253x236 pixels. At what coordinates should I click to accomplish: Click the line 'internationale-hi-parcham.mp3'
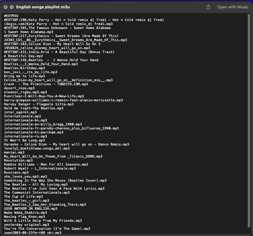(x=34, y=132)
